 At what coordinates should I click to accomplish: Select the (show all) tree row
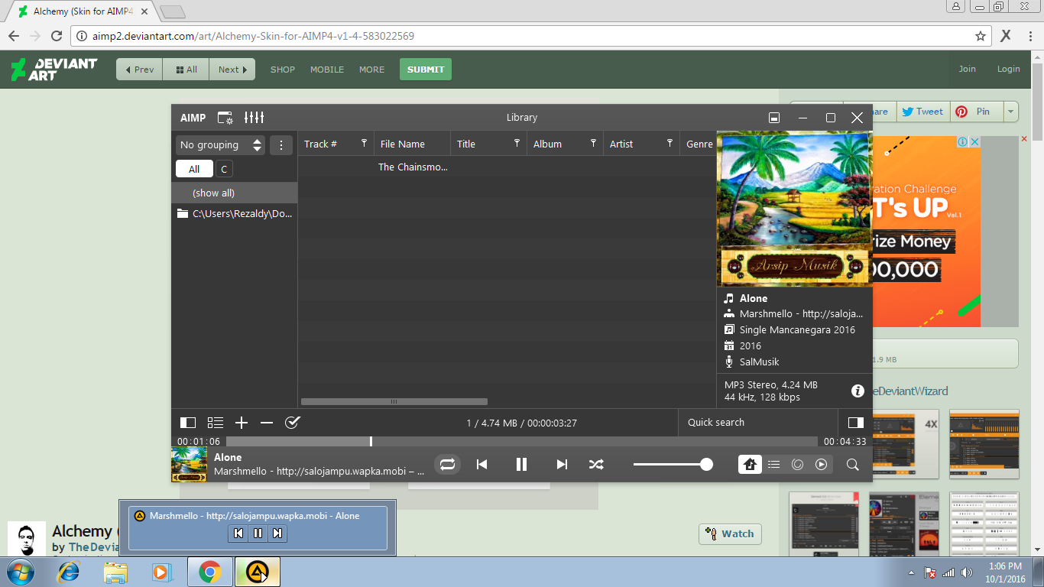click(x=234, y=193)
